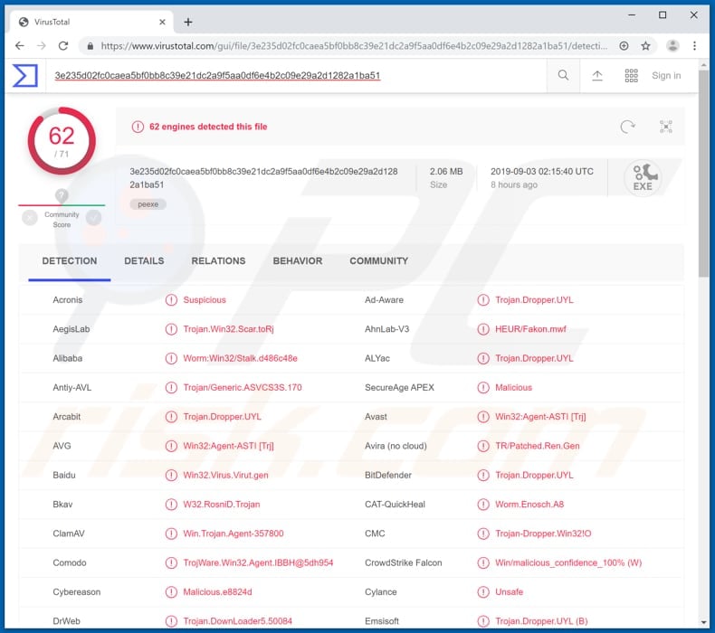Open the Chrome three-dot menu
The width and height of the screenshot is (715, 633).
695,45
